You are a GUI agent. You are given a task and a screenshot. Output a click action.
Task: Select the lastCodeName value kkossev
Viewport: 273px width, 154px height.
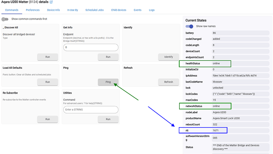coord(241,82)
